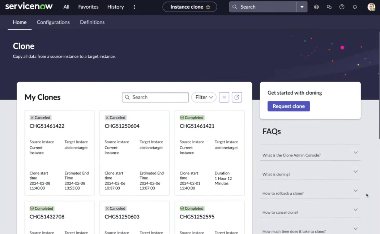This screenshot has width=380, height=234.
Task: Click the Canceled badge on CHG51461422
Action: point(40,117)
